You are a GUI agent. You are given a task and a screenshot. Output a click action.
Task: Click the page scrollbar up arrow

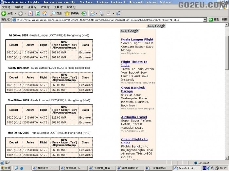pos(227,25)
